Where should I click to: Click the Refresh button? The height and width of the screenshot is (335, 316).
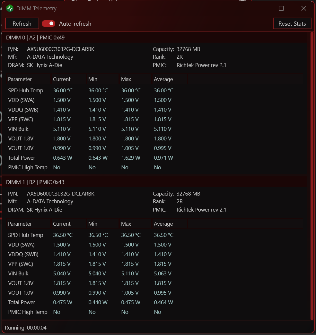click(x=22, y=23)
